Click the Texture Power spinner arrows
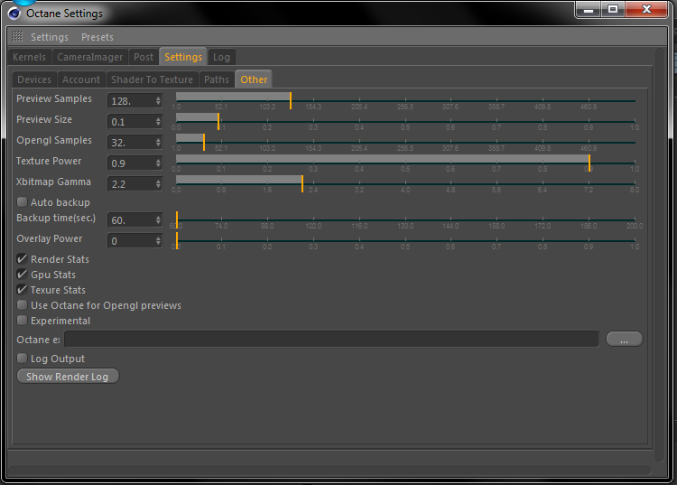The height and width of the screenshot is (485, 677). 159,163
